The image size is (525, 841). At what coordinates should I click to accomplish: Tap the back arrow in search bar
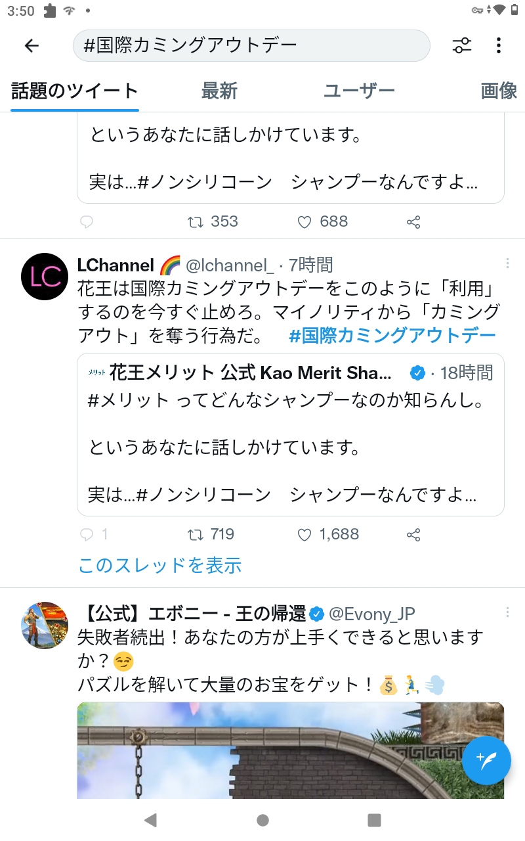tap(31, 45)
